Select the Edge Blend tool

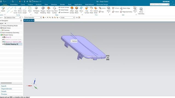click(77, 10)
